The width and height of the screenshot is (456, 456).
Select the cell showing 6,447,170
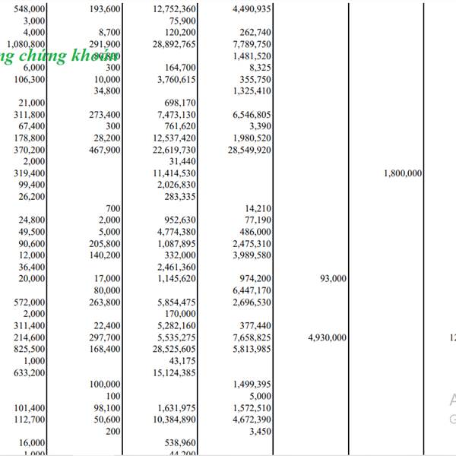pos(252,290)
